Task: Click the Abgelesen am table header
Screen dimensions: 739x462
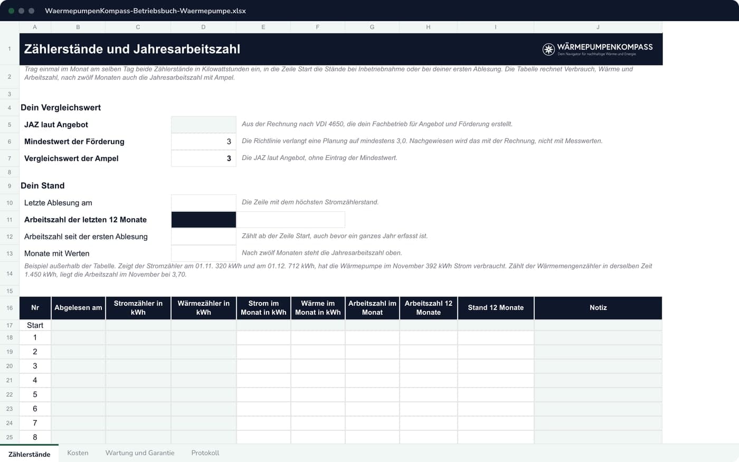Action: pos(78,308)
